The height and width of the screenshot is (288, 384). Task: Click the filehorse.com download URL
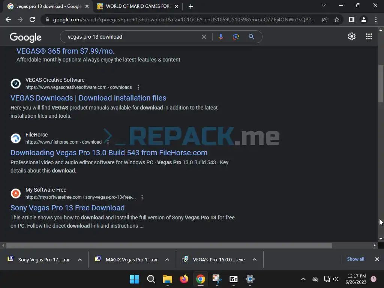coord(63,142)
